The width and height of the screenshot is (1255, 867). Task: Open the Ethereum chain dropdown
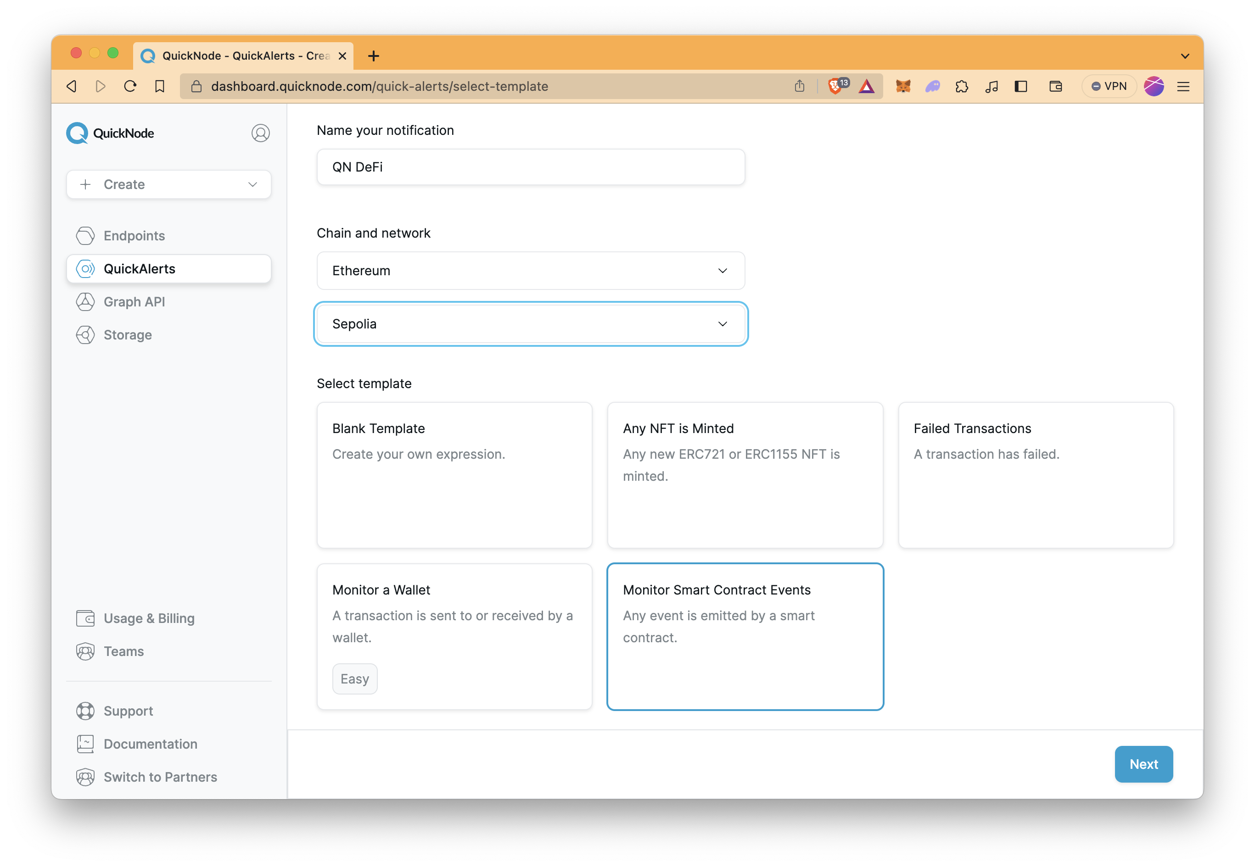[x=531, y=271]
